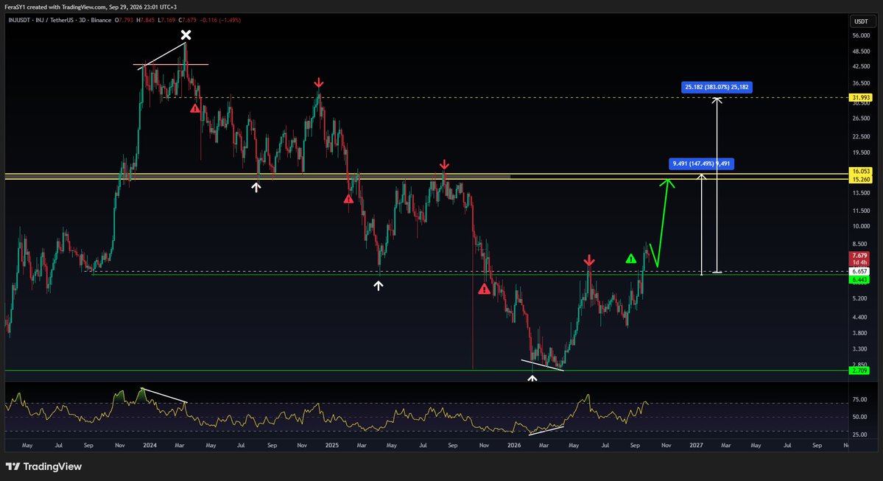Click the 13.500 price axis label
The height and width of the screenshot is (481, 883).
[861, 193]
